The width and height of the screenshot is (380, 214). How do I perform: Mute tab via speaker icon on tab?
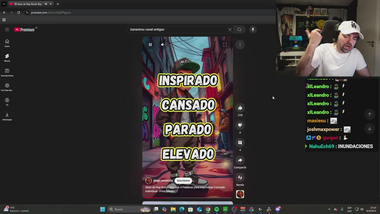point(46,4)
